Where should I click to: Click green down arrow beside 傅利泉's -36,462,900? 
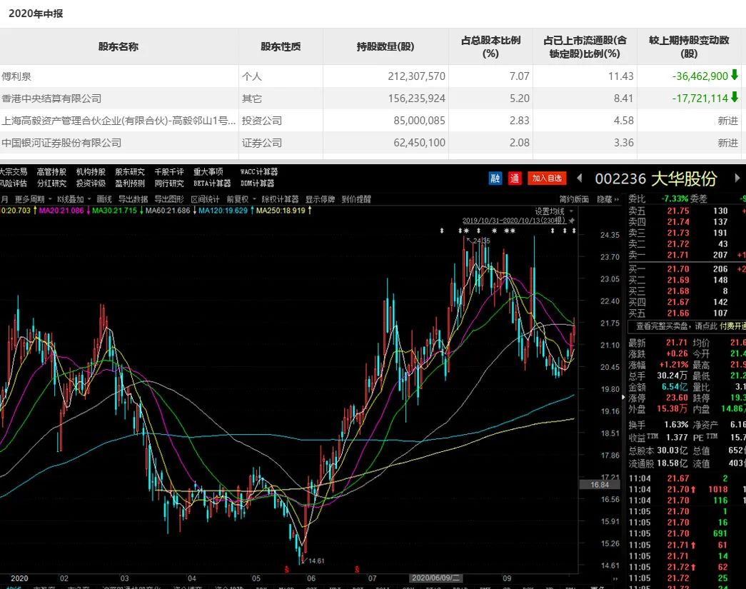pyautogui.click(x=735, y=76)
